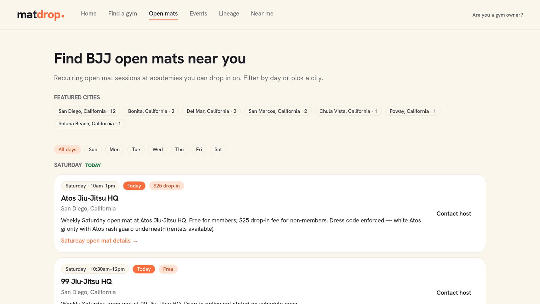Open the Saturday open mat details link

(99, 241)
